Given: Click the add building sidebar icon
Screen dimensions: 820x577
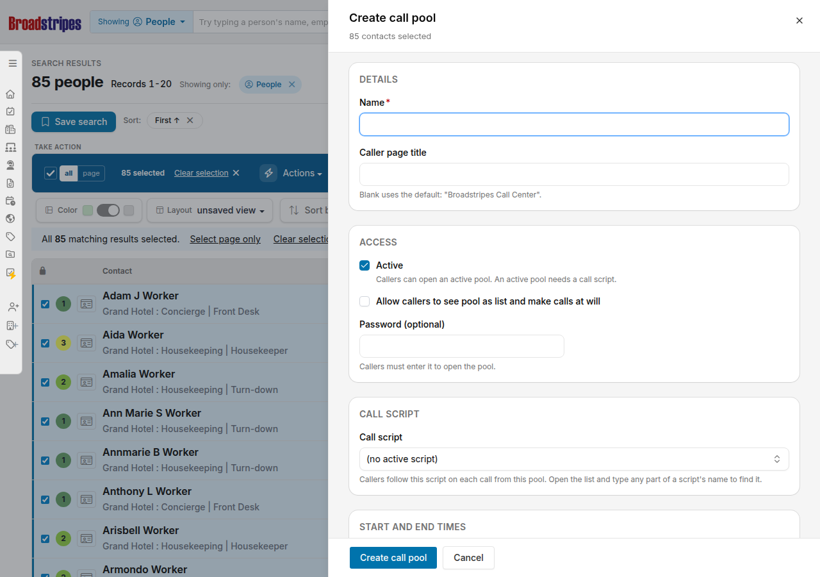Looking at the screenshot, I should (x=12, y=326).
